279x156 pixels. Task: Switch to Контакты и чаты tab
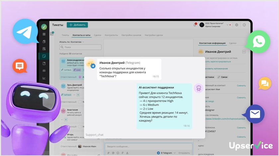(x=81, y=35)
